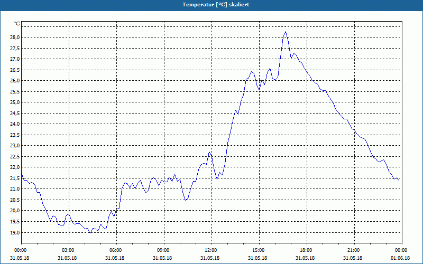Select the 06:00 time axis label
Image resolution: width=423 pixels, height=264 pixels.
click(x=115, y=250)
